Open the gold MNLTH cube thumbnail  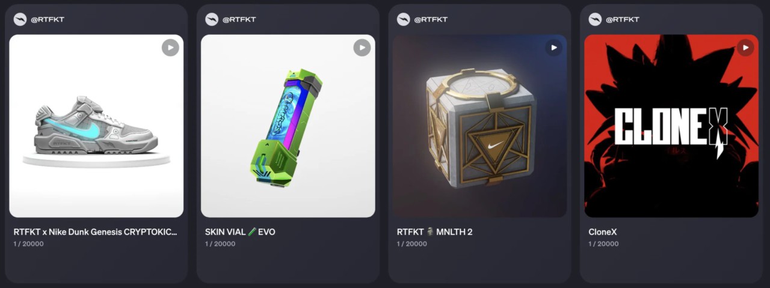tap(479, 126)
